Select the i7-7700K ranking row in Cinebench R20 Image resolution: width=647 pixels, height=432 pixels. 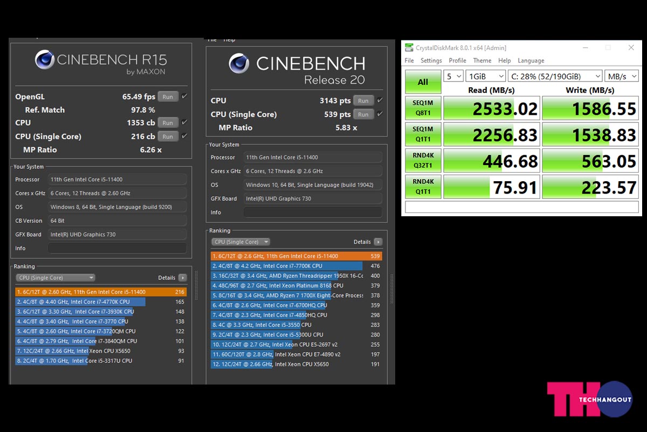(297, 266)
